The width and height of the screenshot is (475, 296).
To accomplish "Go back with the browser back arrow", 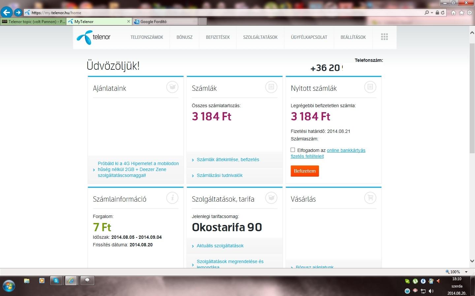I will click(7, 12).
